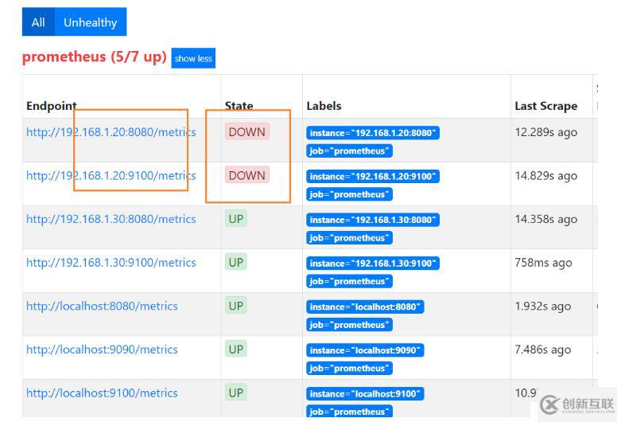Open http://192.168.1.20:9100/metrics endpoint link
Image resolution: width=617 pixels, height=422 pixels.
point(111,175)
